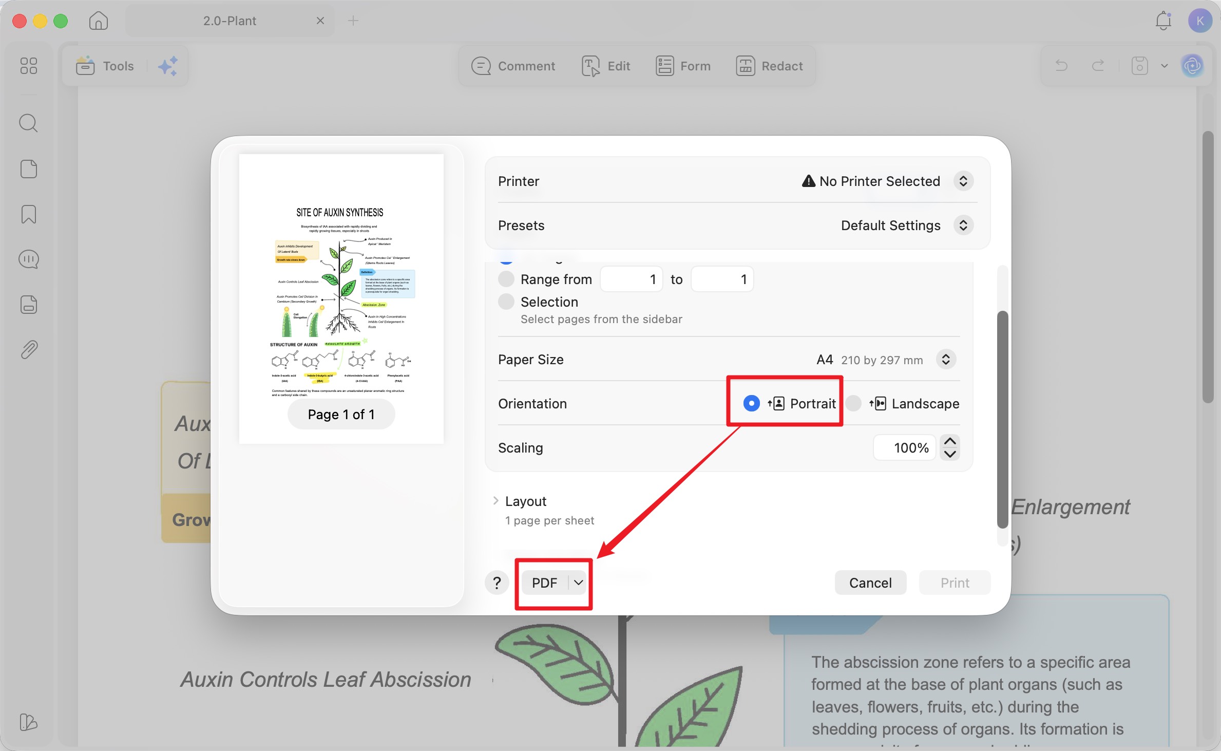Open attachments paperclip icon
This screenshot has width=1221, height=751.
(29, 350)
